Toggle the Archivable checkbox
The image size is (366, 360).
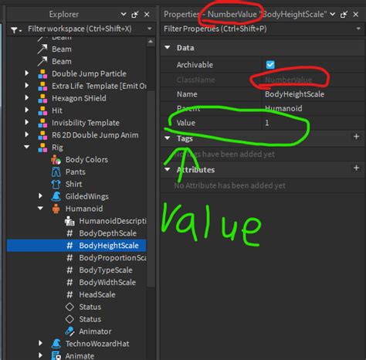pyautogui.click(x=270, y=65)
